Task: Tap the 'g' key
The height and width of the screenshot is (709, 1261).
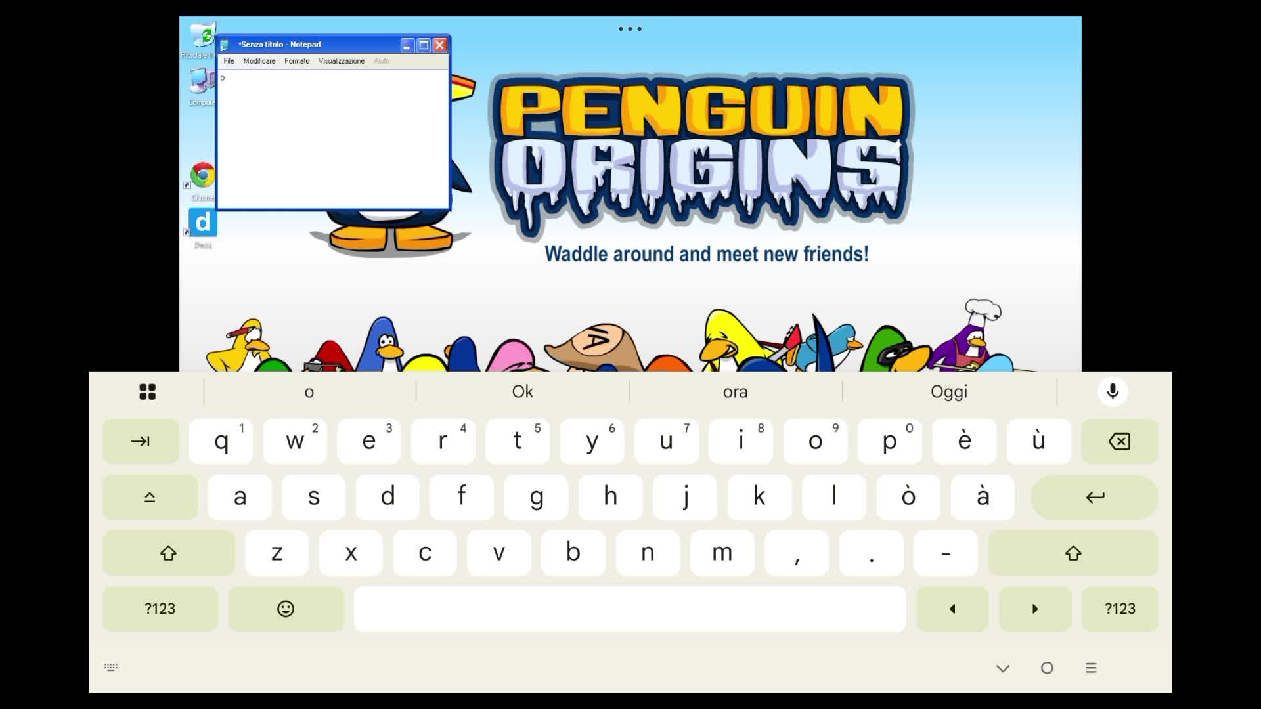Action: point(537,497)
